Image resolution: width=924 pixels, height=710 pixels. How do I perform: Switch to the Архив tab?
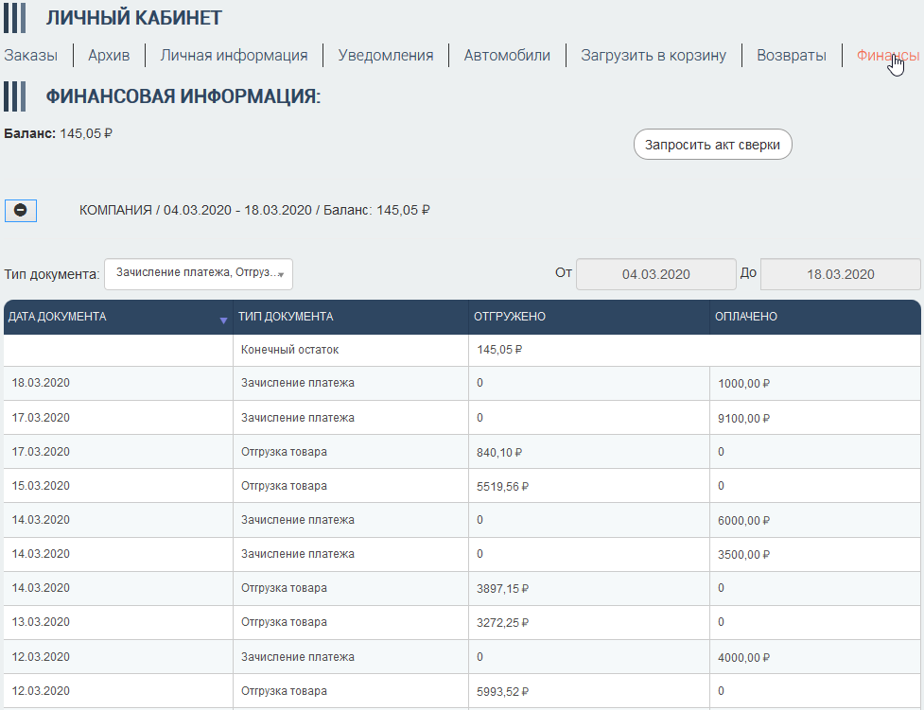[x=109, y=56]
